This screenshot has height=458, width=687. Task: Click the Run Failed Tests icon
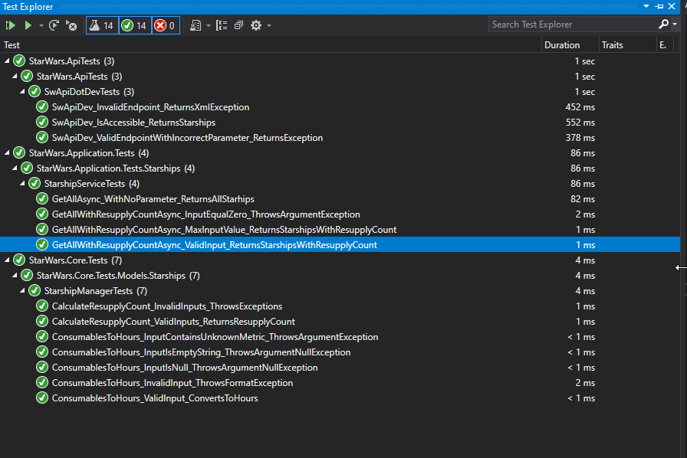pyautogui.click(x=71, y=25)
